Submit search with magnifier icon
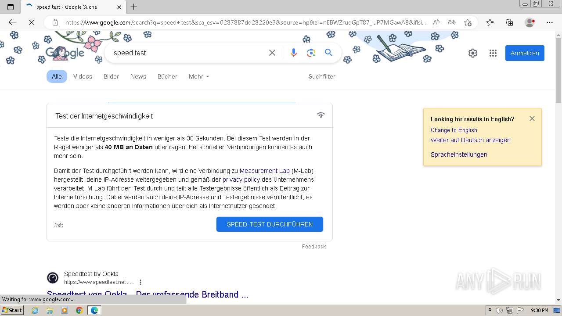 (x=328, y=53)
